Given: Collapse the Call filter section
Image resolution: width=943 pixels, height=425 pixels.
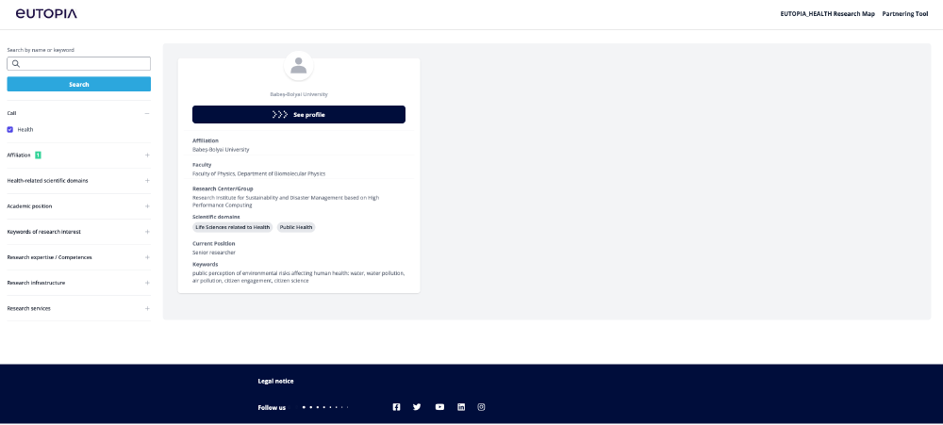Looking at the screenshot, I should (x=147, y=113).
